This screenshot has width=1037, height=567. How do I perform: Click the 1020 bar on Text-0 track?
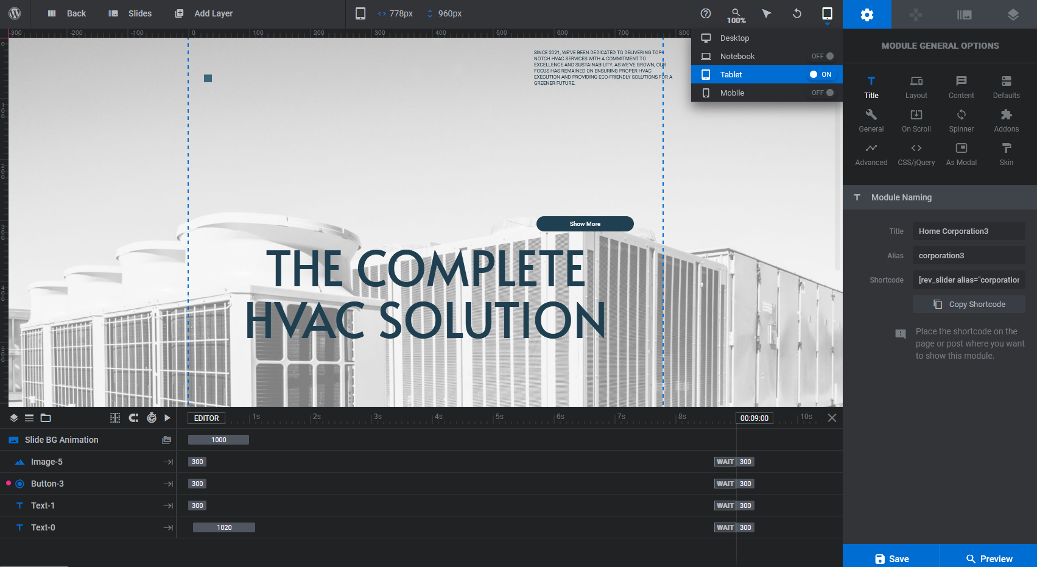point(224,527)
